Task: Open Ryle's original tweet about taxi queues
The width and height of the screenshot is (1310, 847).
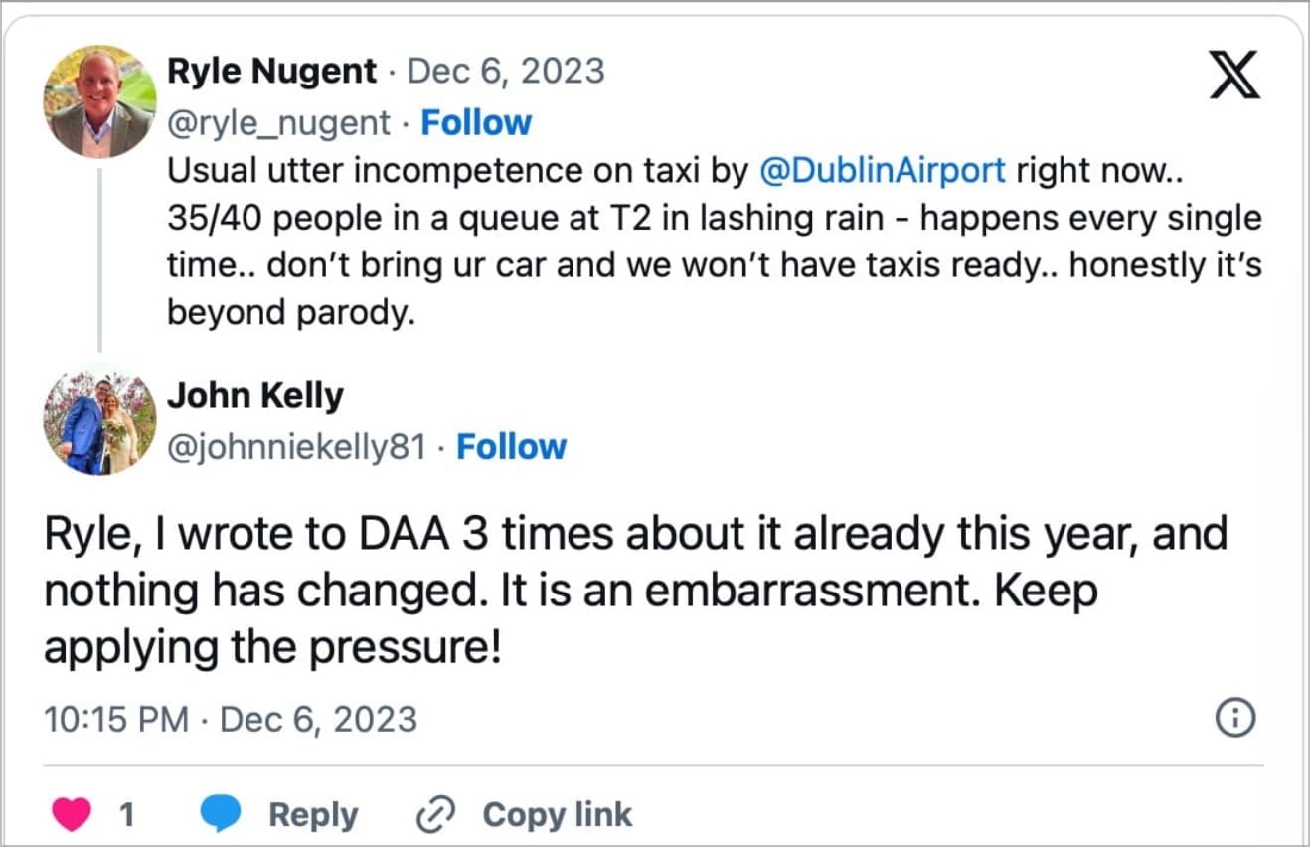Action: point(696,263)
